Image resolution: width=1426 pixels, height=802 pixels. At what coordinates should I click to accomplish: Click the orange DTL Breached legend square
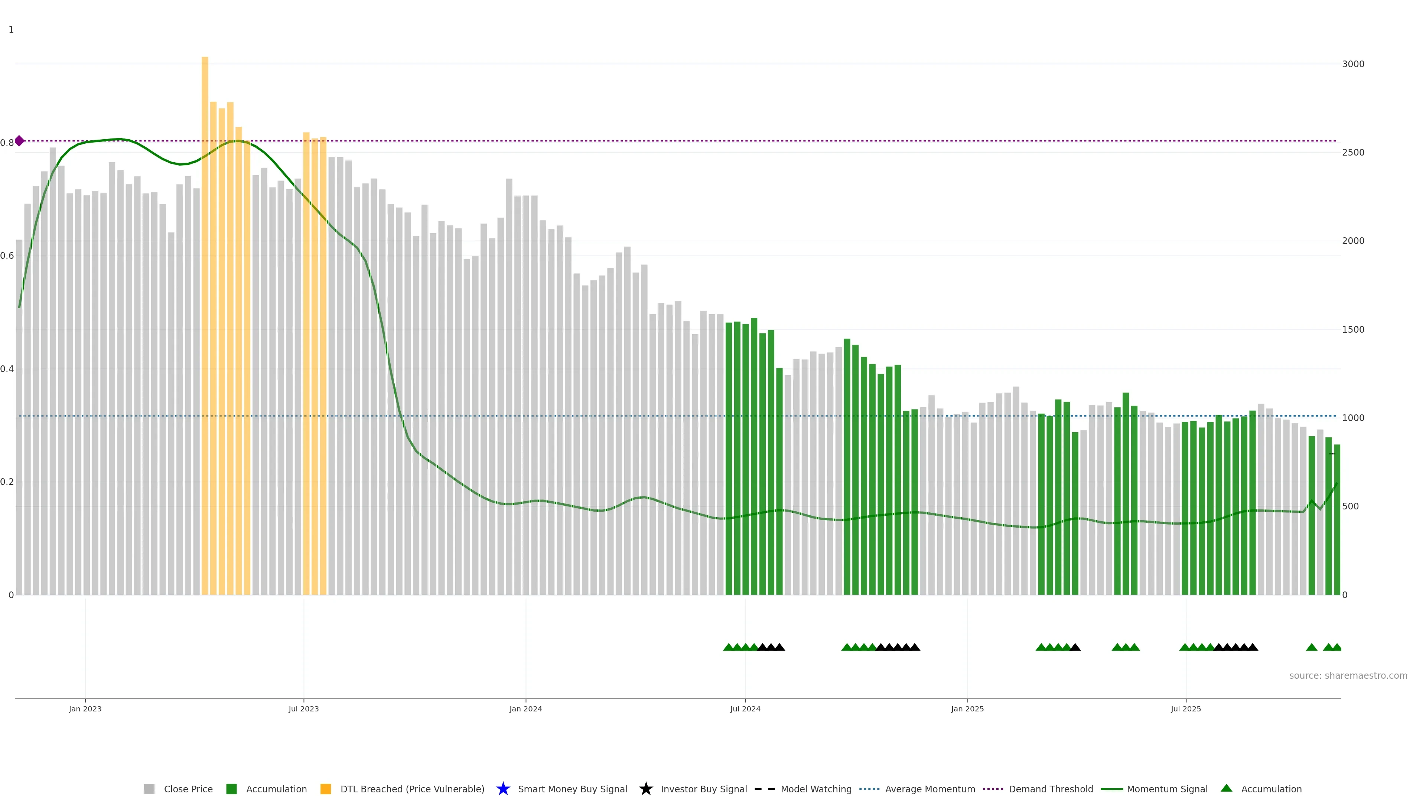click(x=326, y=789)
